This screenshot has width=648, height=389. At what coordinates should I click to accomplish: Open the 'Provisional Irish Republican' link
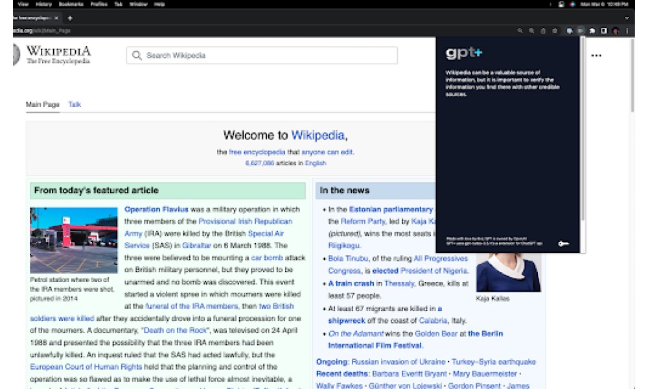[246, 222]
